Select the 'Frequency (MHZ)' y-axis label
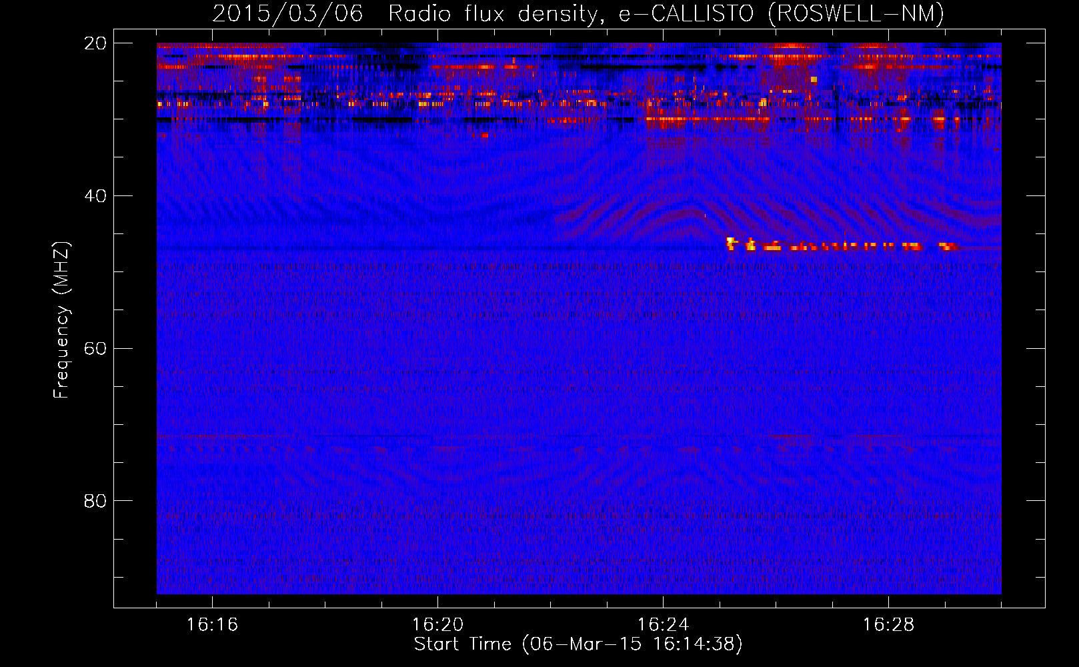The image size is (1079, 667). pyautogui.click(x=61, y=320)
